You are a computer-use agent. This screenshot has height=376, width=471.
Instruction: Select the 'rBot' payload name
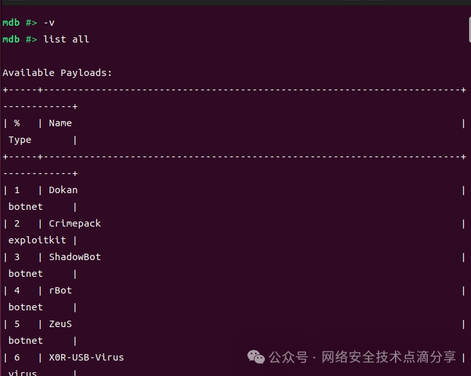[61, 290]
